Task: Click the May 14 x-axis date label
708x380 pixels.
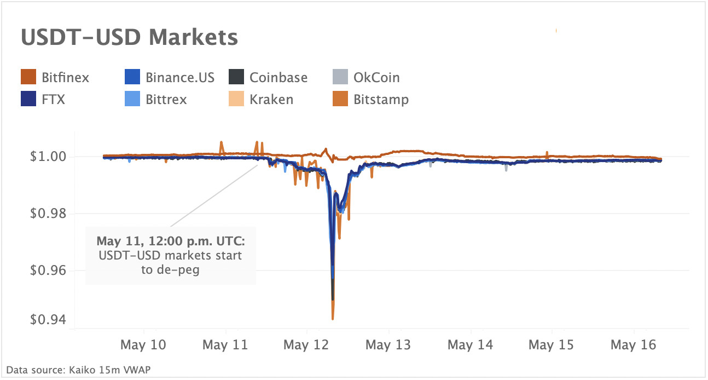Action: [470, 345]
